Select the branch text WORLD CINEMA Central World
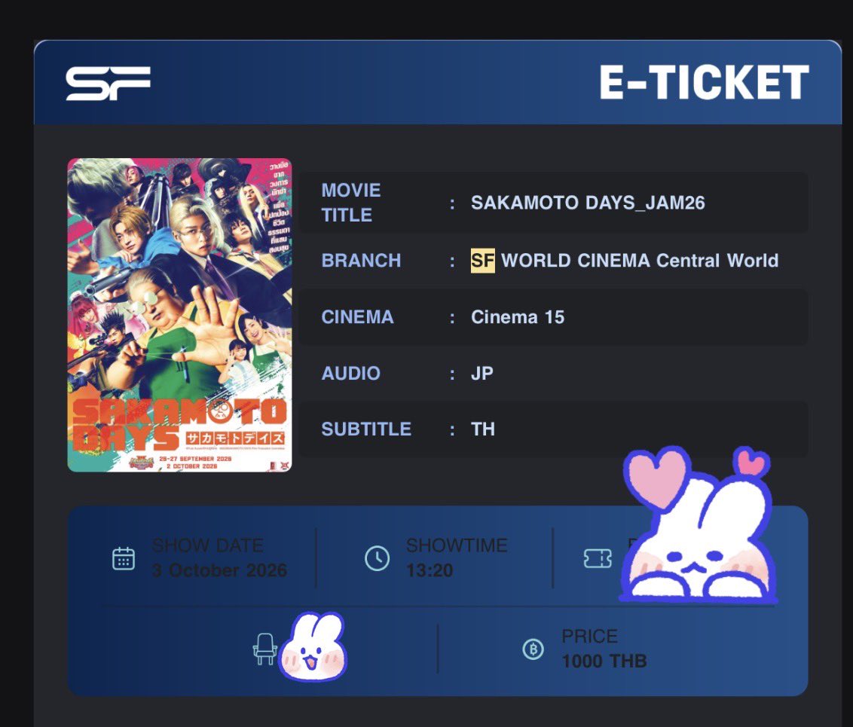Viewport: 853px width, 727px height. (x=640, y=261)
